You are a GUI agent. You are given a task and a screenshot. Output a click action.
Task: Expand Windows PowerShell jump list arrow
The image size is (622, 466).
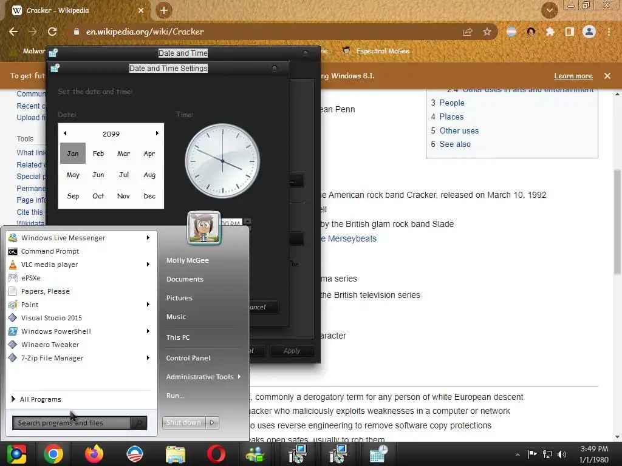[x=148, y=331]
